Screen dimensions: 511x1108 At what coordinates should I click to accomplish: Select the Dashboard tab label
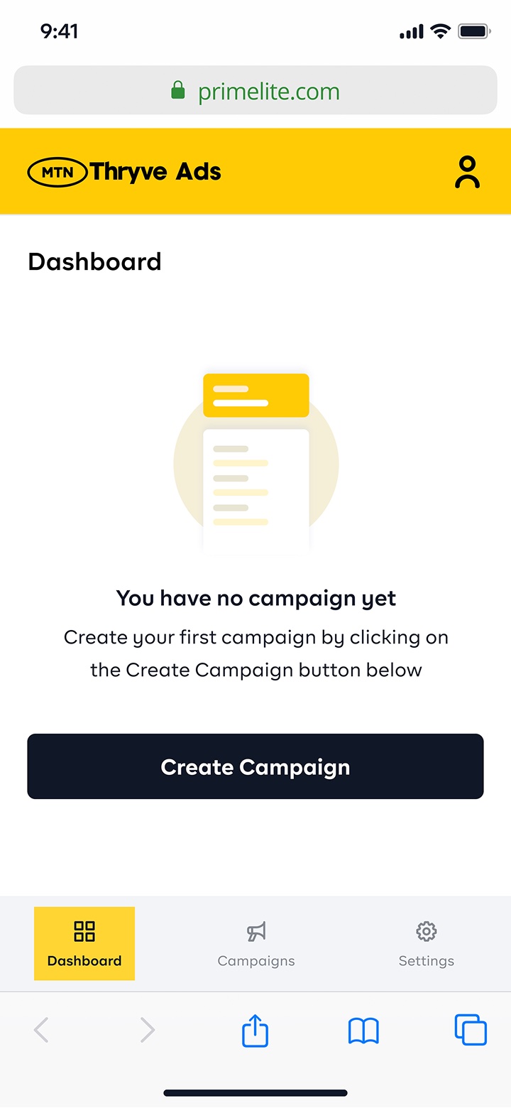coord(84,961)
